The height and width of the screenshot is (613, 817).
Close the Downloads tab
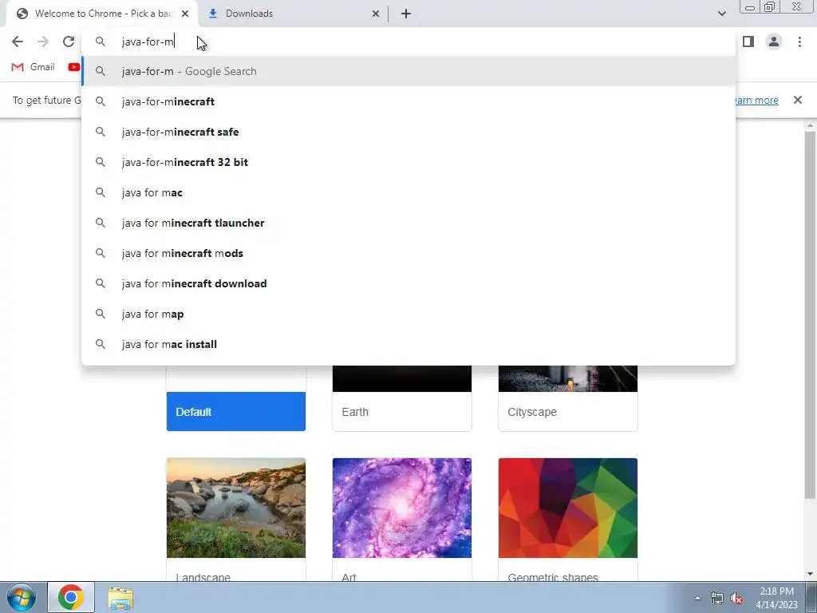coord(376,14)
